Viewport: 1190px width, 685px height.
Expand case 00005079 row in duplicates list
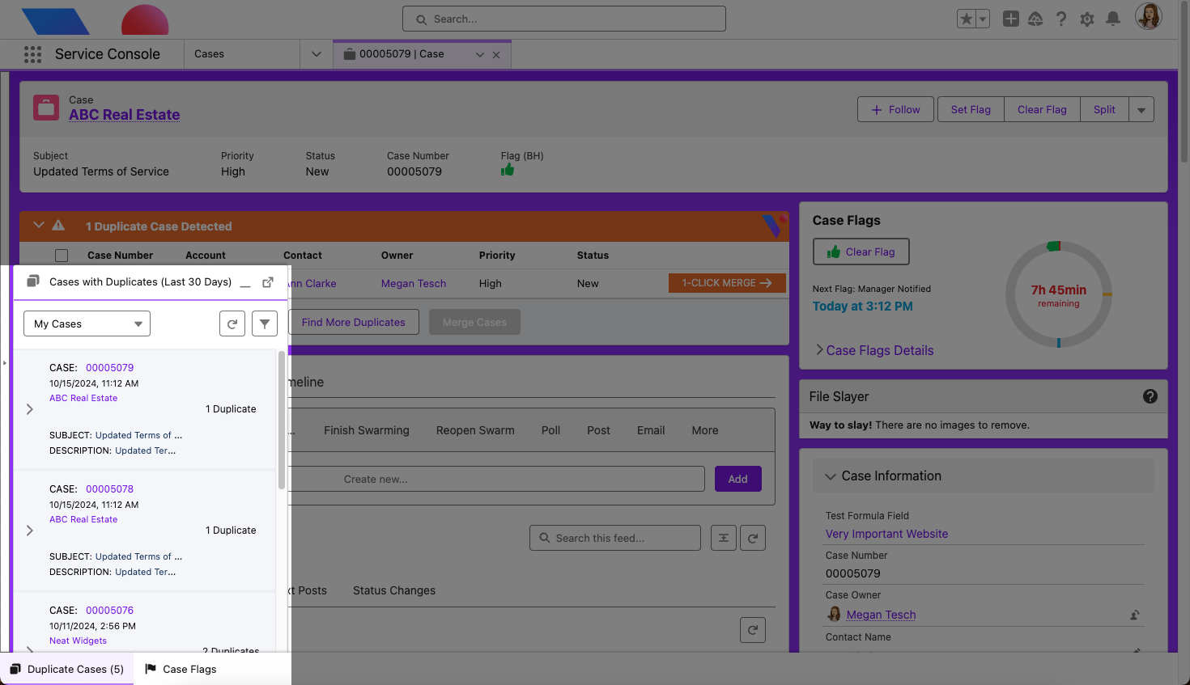coord(30,409)
